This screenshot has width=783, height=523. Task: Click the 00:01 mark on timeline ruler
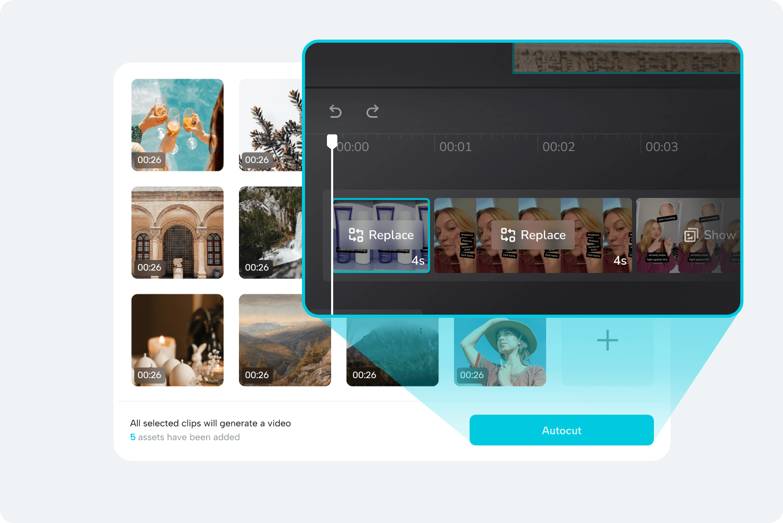pos(456,147)
